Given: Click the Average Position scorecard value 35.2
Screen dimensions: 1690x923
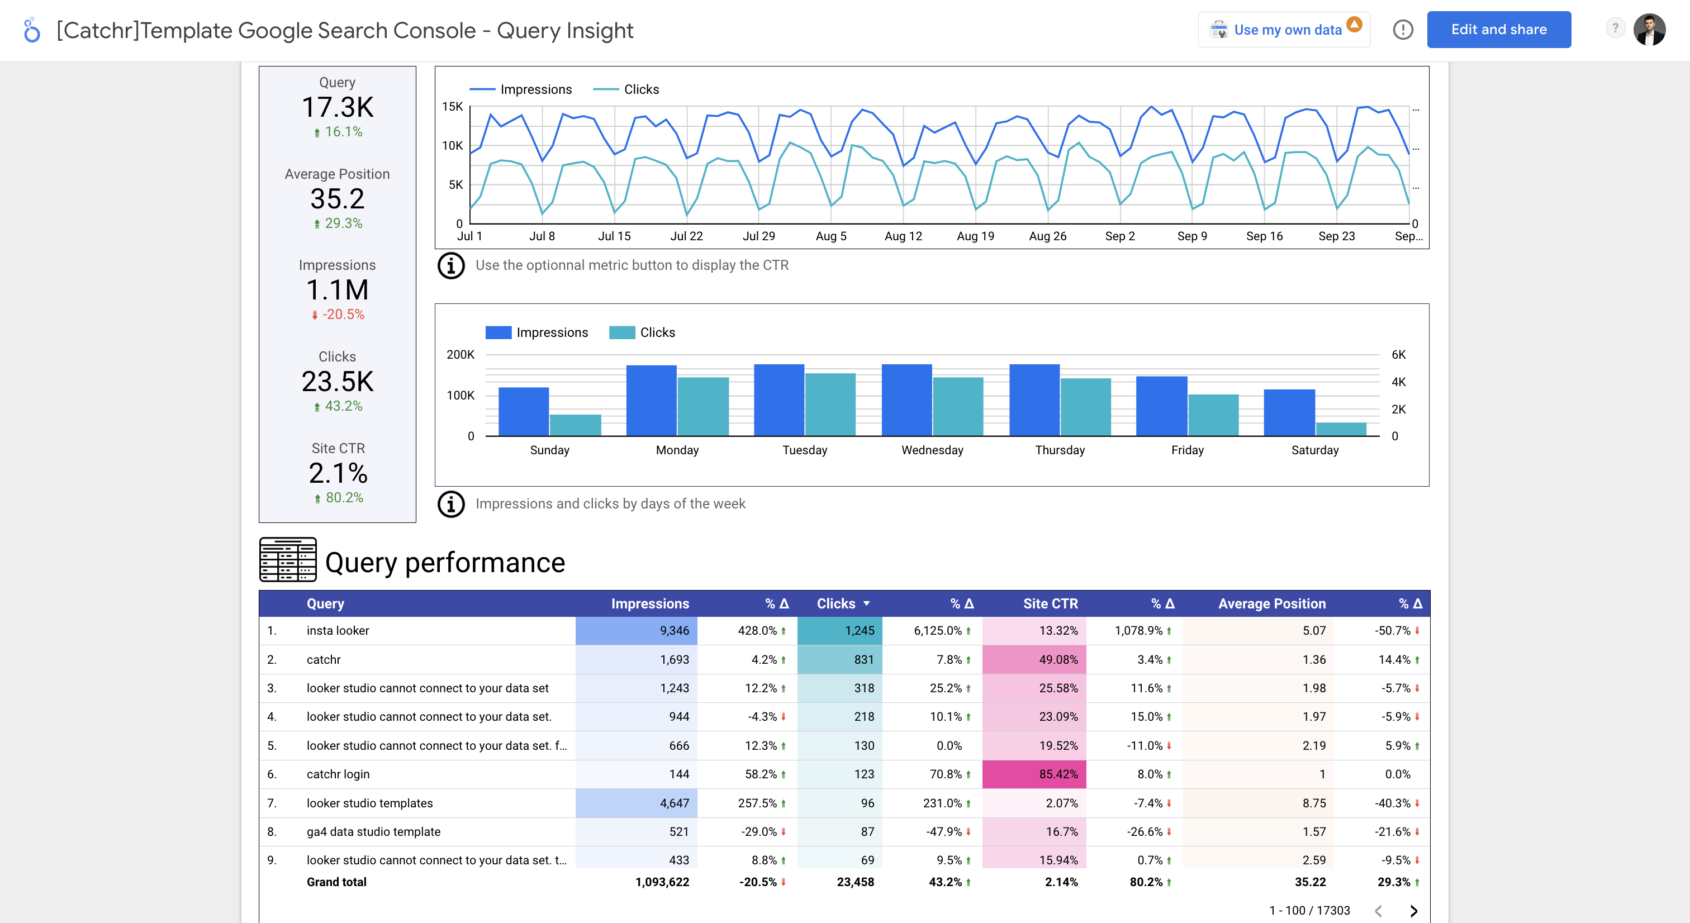Looking at the screenshot, I should pos(337,199).
